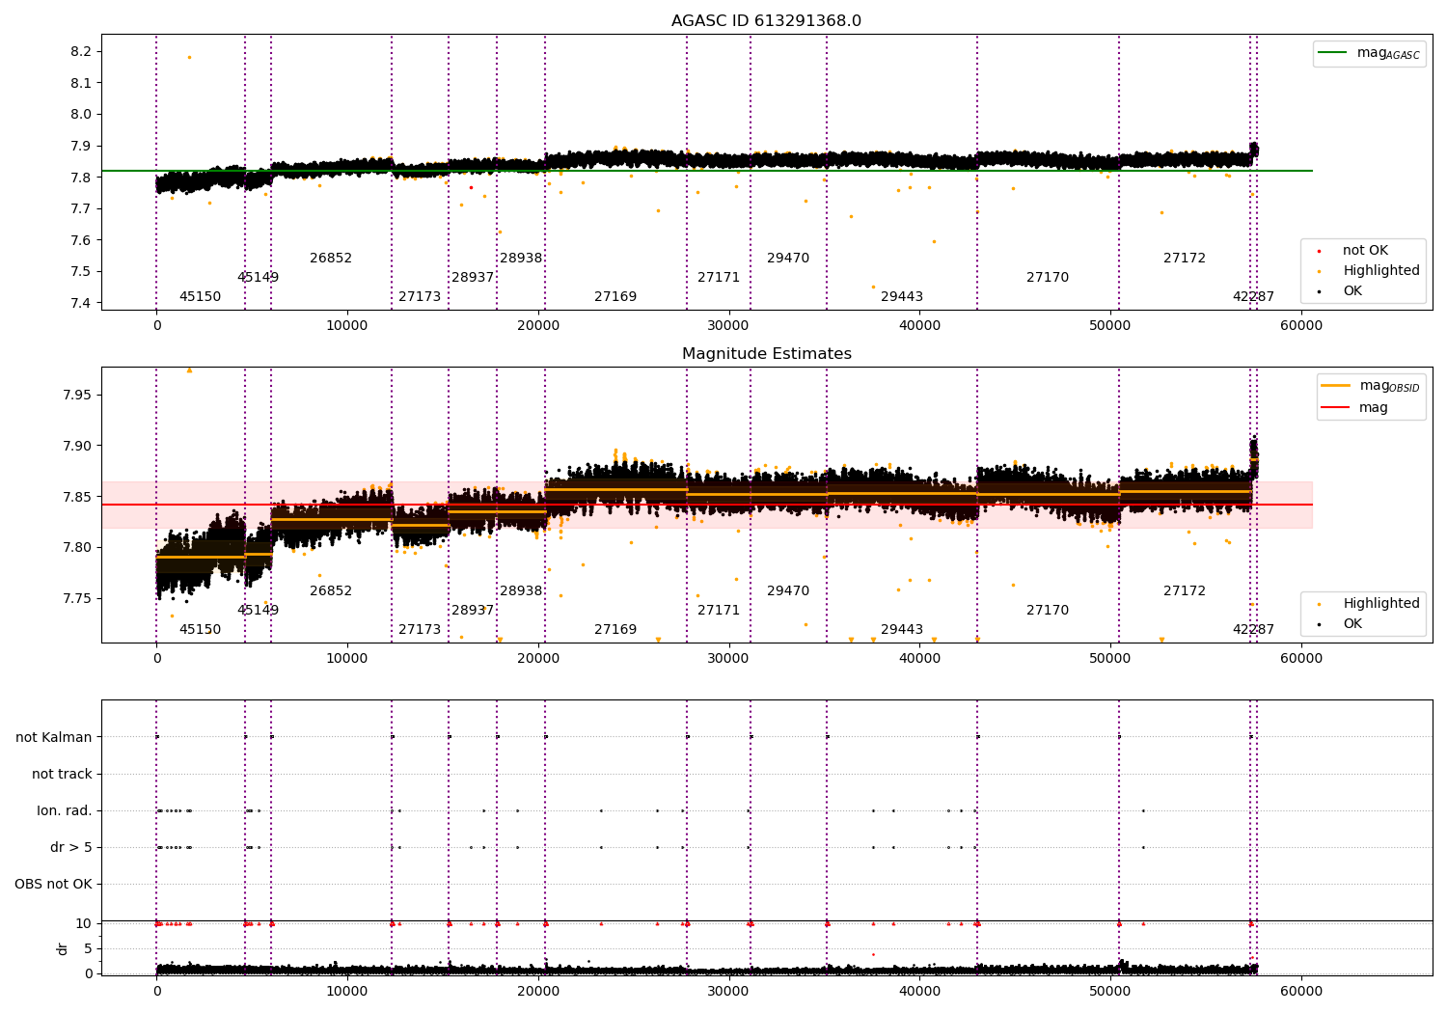Image resolution: width=1447 pixels, height=1013 pixels.
Task: Select the 7.4 tick on top y-axis
Action: coord(81,304)
